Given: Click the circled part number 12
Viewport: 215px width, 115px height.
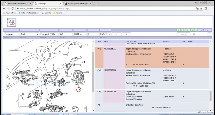Looking at the screenshot, I should coord(48,100).
